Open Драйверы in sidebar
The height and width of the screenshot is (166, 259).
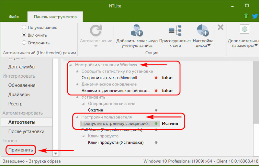19,94
